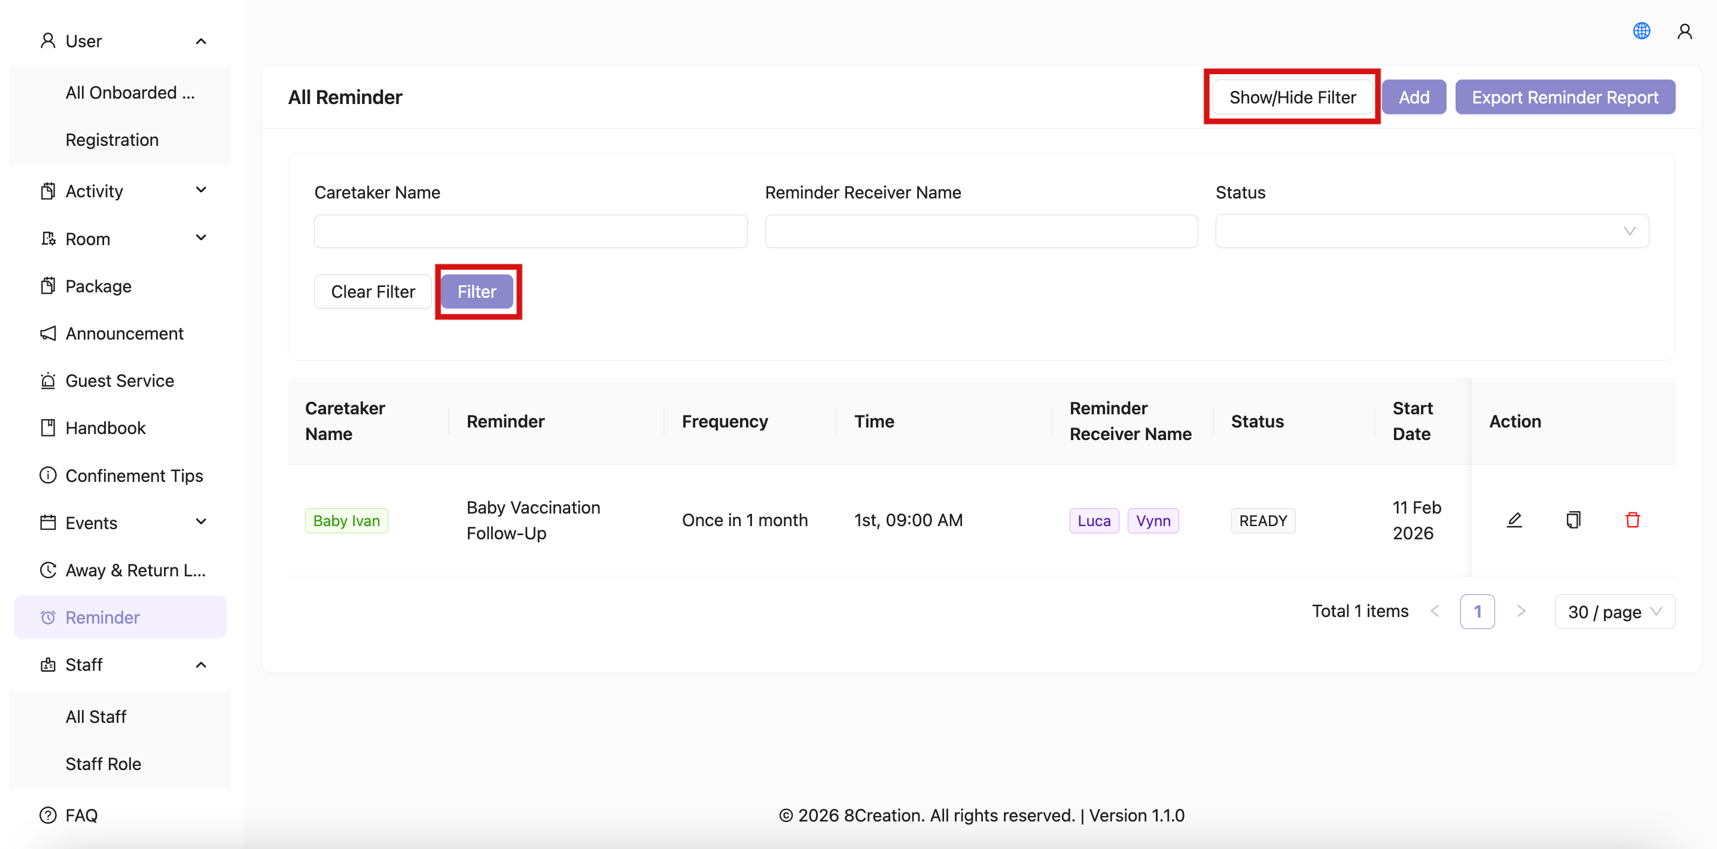Click the Guest Service bell icon
This screenshot has height=849, width=1717.
[x=48, y=381]
